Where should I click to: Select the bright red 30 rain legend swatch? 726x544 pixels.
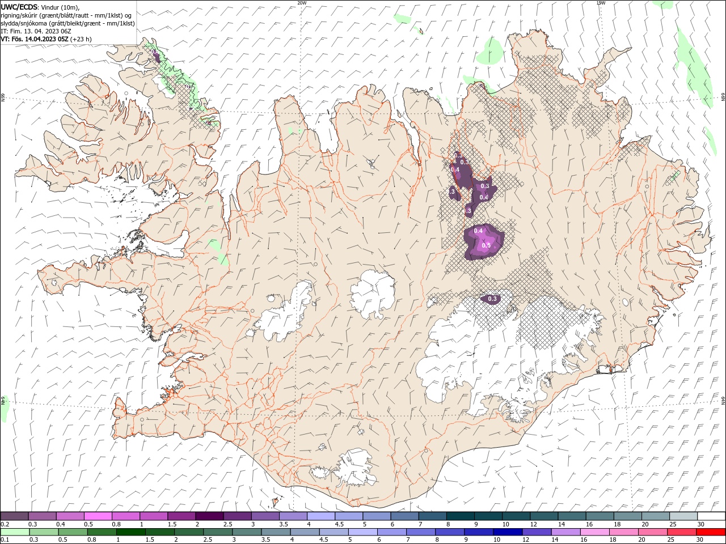click(x=711, y=532)
